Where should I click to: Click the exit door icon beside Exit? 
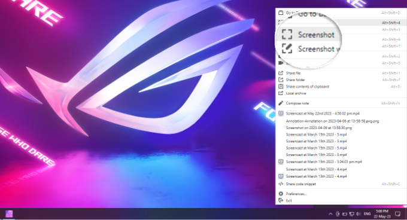click(281, 200)
